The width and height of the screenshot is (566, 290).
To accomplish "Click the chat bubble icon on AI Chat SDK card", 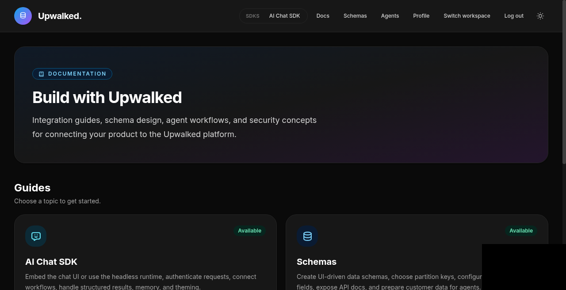I will [36, 236].
